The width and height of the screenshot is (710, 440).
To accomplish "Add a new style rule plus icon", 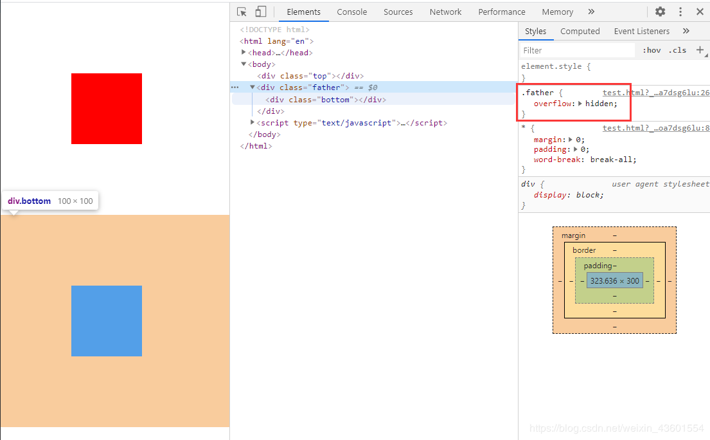I will pos(700,50).
